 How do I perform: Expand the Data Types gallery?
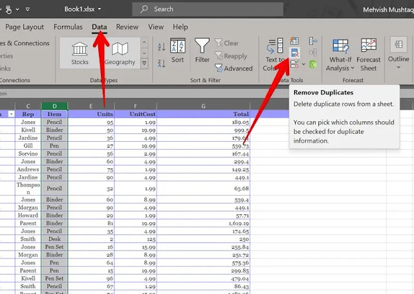(144, 63)
